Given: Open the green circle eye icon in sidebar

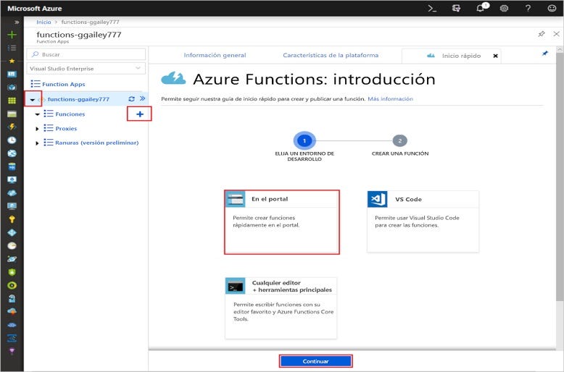Looking at the screenshot, I should (x=12, y=285).
